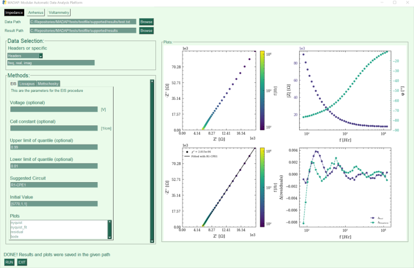The height and width of the screenshot is (268, 414).
Task: Switch to the Impedance tab
Action: coord(14,13)
